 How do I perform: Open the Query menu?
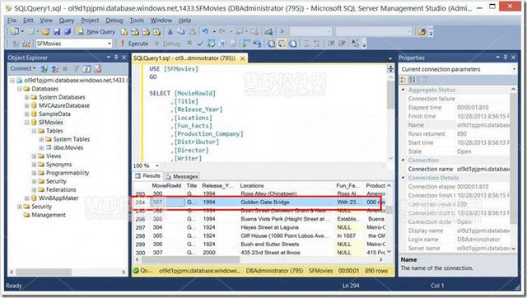(67, 21)
